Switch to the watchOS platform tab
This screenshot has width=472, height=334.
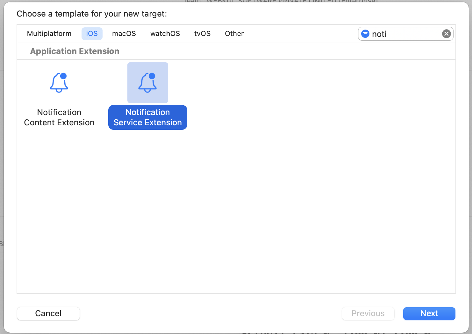coord(165,33)
